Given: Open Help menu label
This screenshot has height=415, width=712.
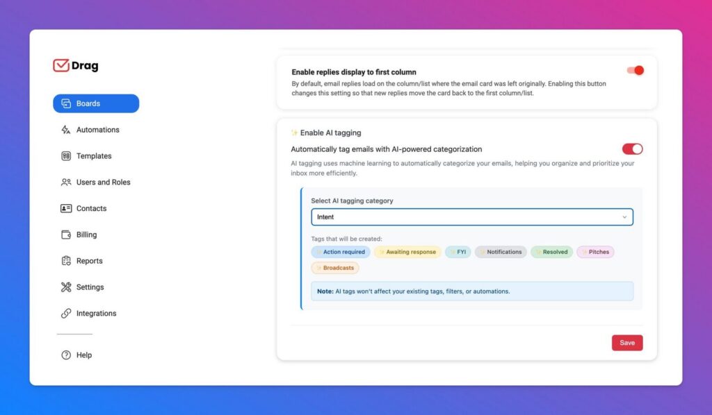Looking at the screenshot, I should click(x=84, y=355).
